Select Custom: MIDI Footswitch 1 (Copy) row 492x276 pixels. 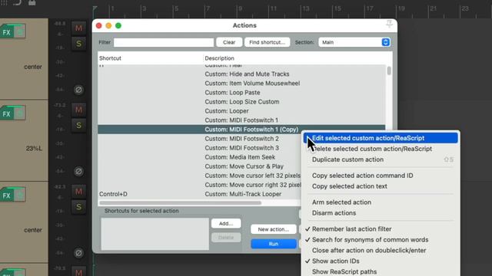[241, 130]
